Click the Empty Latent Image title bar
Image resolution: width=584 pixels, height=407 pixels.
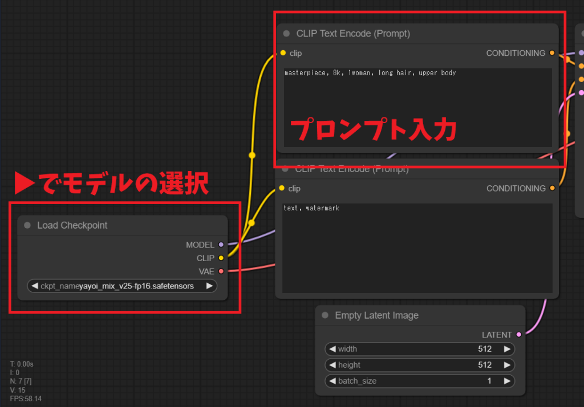coord(376,315)
